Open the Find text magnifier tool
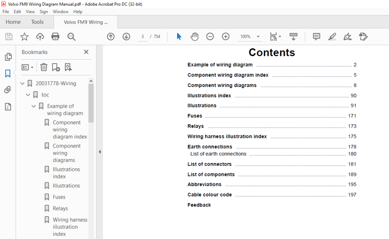The width and height of the screenshot is (389, 239). point(71,37)
